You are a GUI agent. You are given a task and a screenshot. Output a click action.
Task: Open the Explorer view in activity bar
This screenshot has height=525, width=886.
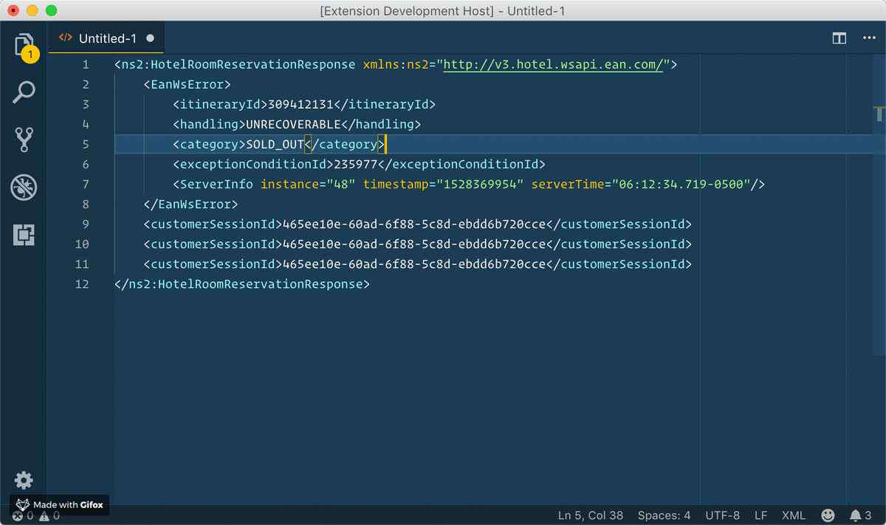[24, 46]
